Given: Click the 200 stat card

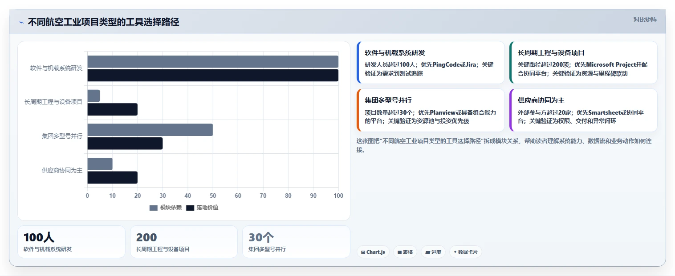Looking at the screenshot, I should click(184, 242).
